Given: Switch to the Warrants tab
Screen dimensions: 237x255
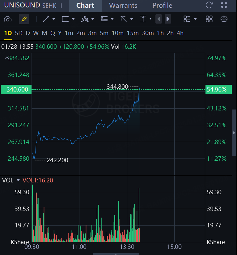Looking at the screenshot, I should [x=123, y=6].
